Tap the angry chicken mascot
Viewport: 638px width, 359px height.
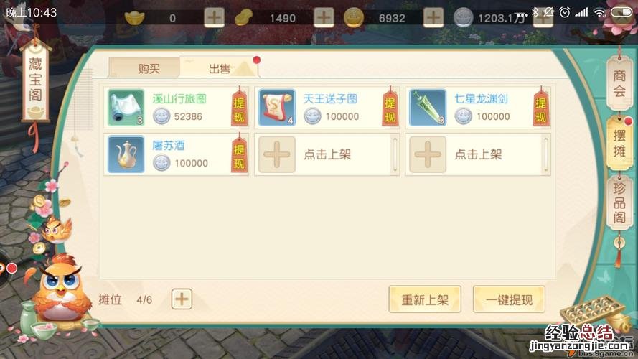click(61, 287)
